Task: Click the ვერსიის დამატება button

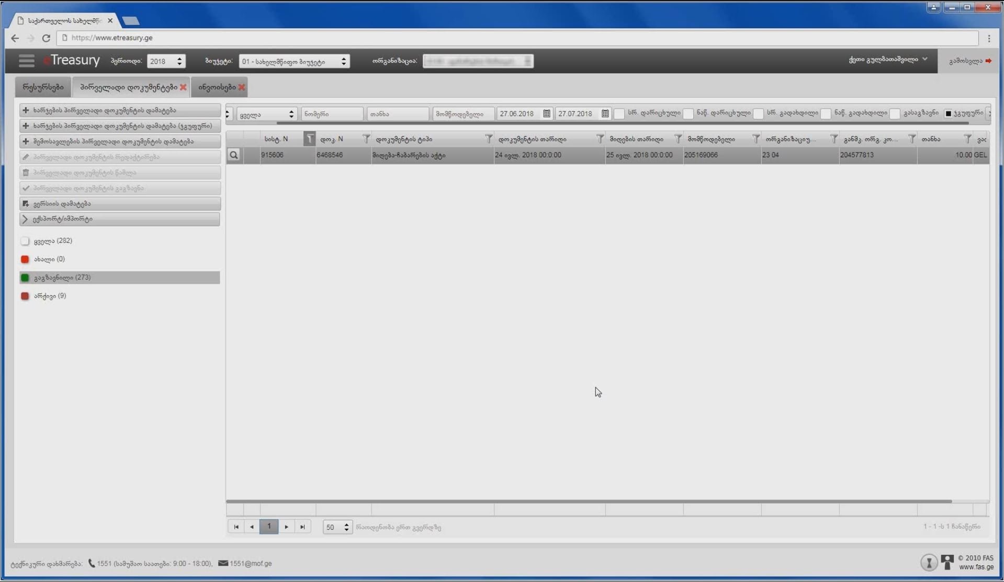Action: (119, 204)
